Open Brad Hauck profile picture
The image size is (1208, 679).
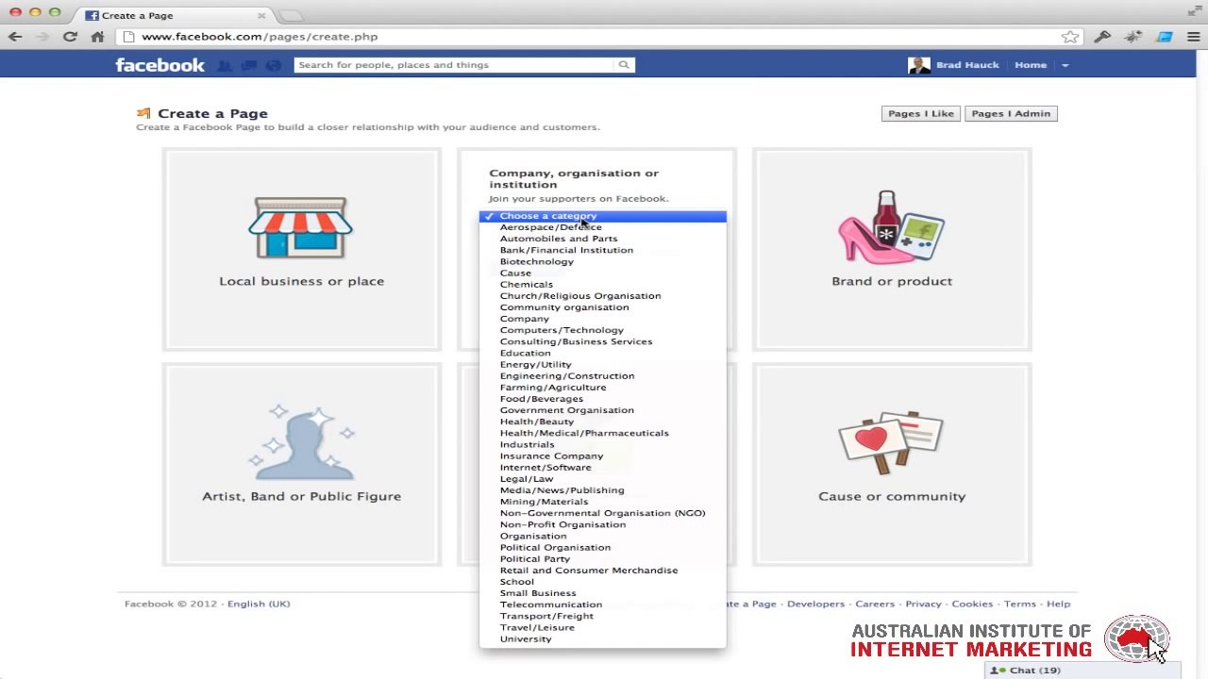(919, 65)
